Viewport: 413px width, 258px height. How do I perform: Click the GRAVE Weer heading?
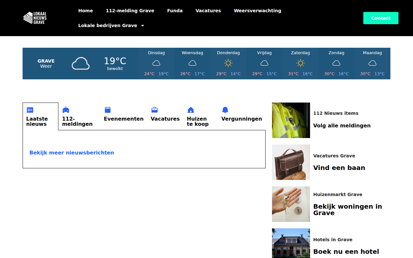point(46,64)
